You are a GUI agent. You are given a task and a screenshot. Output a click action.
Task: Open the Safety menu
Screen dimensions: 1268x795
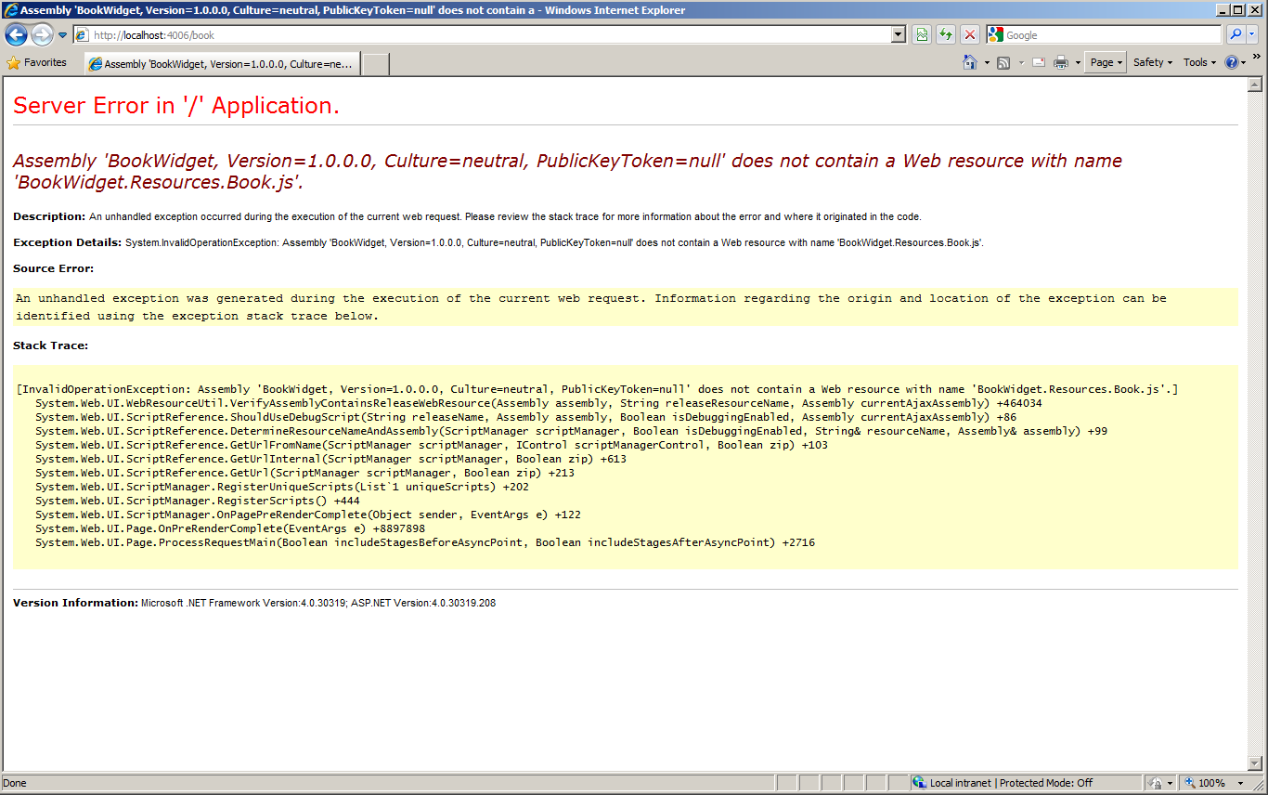coord(1153,62)
